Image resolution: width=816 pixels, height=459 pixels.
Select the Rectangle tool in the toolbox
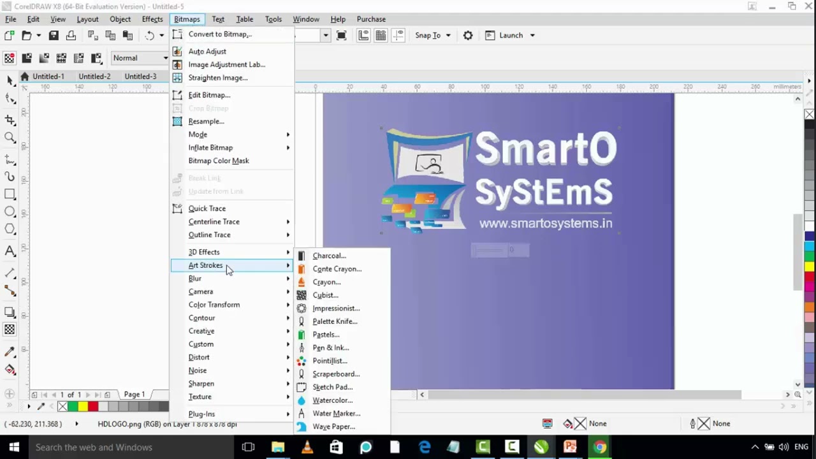click(10, 194)
